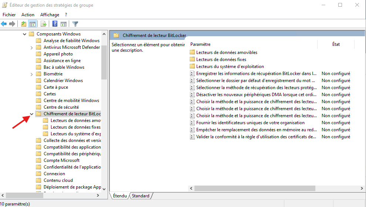The height and width of the screenshot is (207, 366).
Task: Click list pane horizontal scrollbar right arrow
Action: pyautogui.click(x=362, y=188)
